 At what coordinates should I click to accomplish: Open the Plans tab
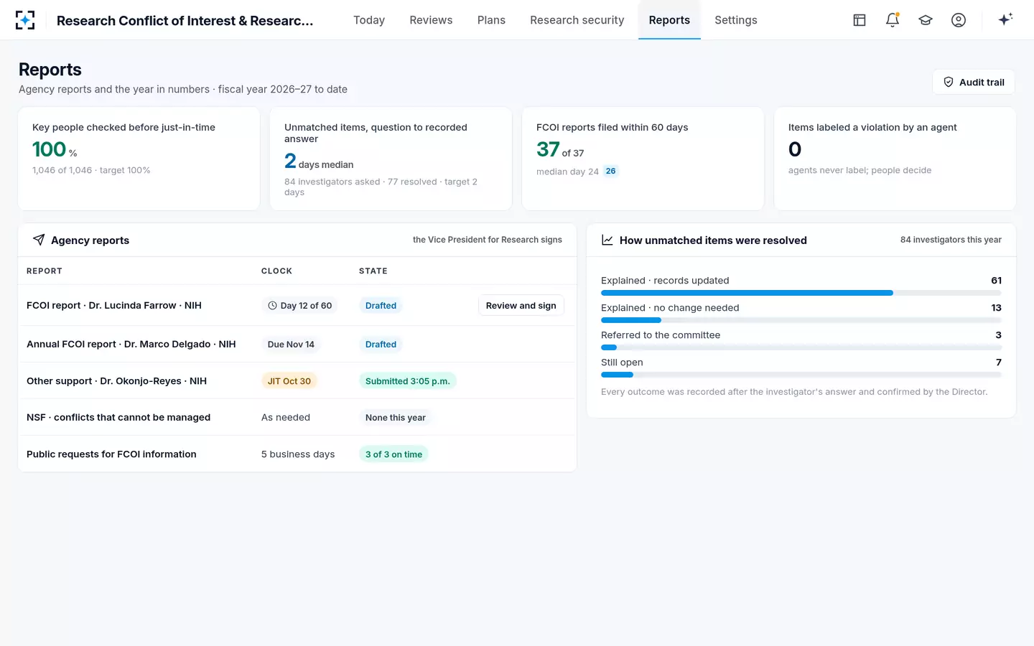tap(491, 20)
